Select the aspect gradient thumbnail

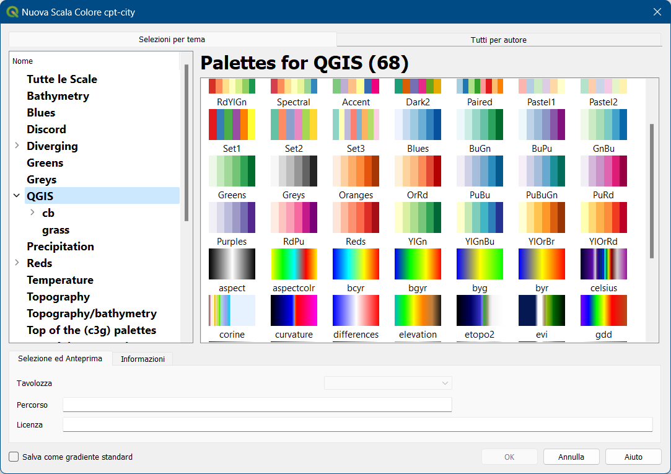tap(232, 264)
